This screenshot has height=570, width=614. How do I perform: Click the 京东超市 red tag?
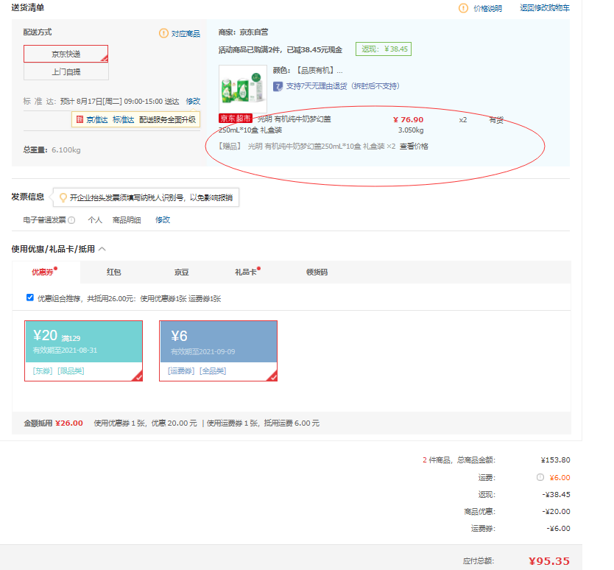[x=236, y=119]
